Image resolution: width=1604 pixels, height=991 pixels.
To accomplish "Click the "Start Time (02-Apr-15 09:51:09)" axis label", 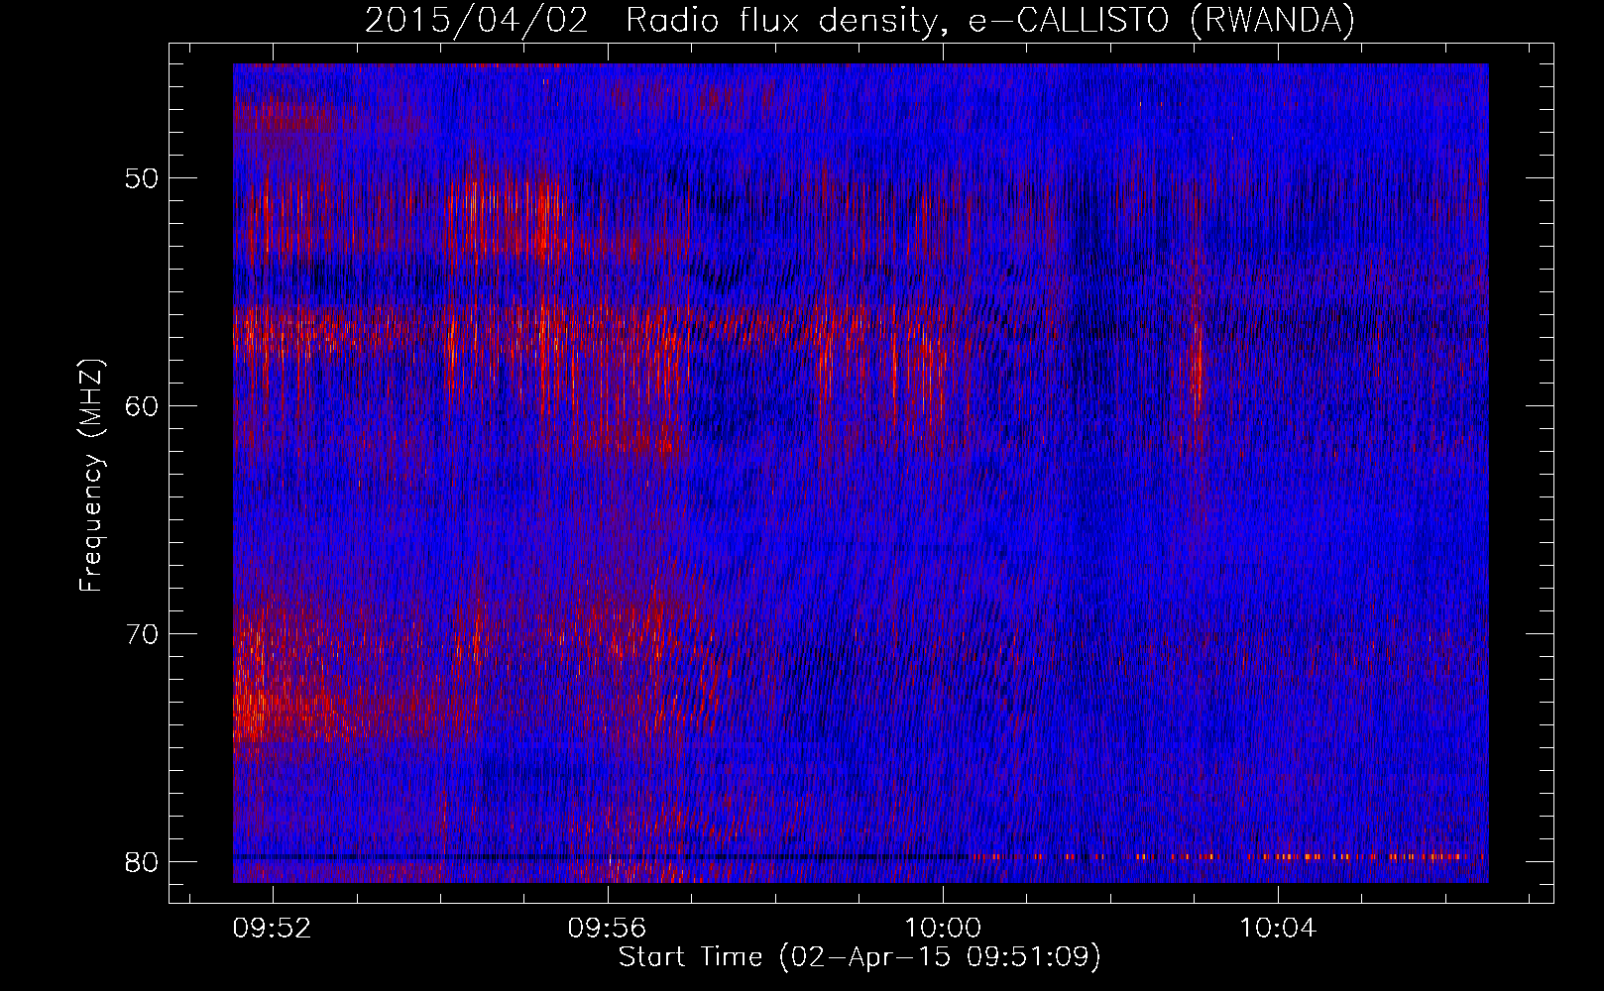I will pyautogui.click(x=859, y=956).
